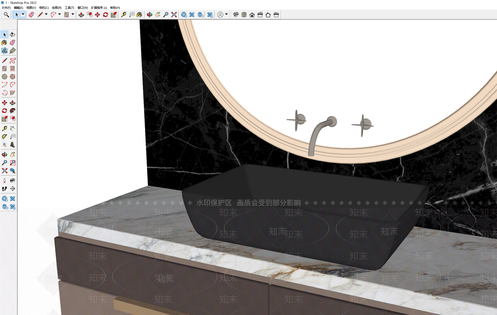Switch to the Iso view house icon
Viewport: 497px width, 315px height.
tap(236, 15)
